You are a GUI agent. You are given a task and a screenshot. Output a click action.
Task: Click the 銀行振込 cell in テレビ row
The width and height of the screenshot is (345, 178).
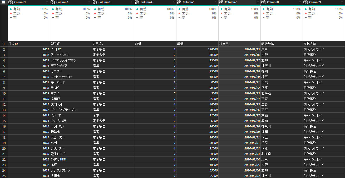324,88
